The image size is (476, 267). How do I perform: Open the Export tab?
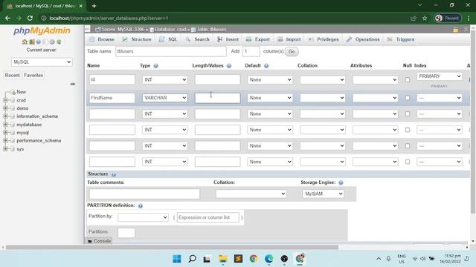pyautogui.click(x=258, y=39)
